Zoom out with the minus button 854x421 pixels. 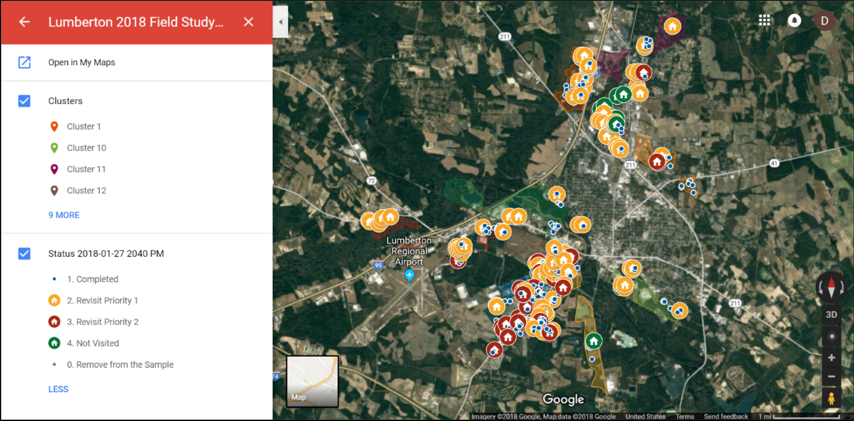[x=832, y=376]
